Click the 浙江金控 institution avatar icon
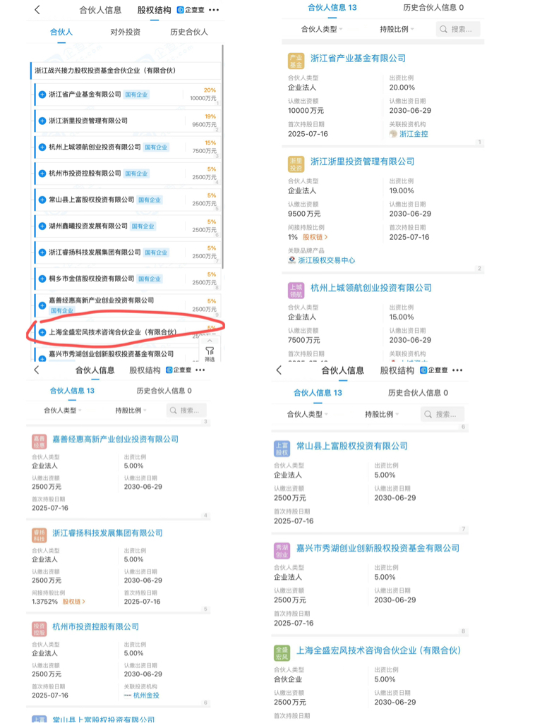The height and width of the screenshot is (723, 542). [393, 134]
